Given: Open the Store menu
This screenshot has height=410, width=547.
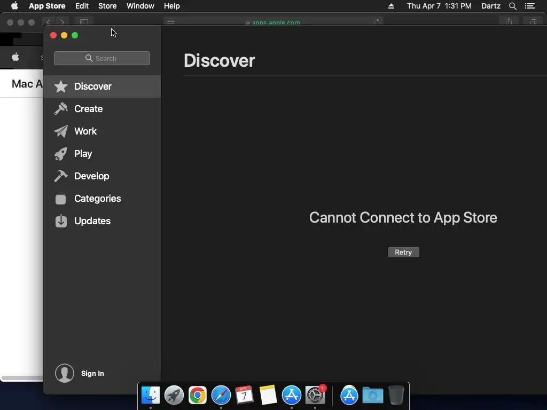Looking at the screenshot, I should pos(107,6).
